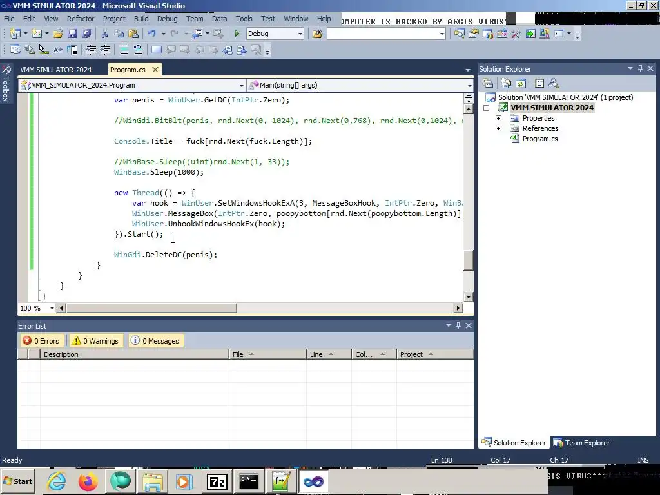This screenshot has height=495, width=660.
Task: Click Show All Files in Solution Explorer
Action: click(507, 83)
